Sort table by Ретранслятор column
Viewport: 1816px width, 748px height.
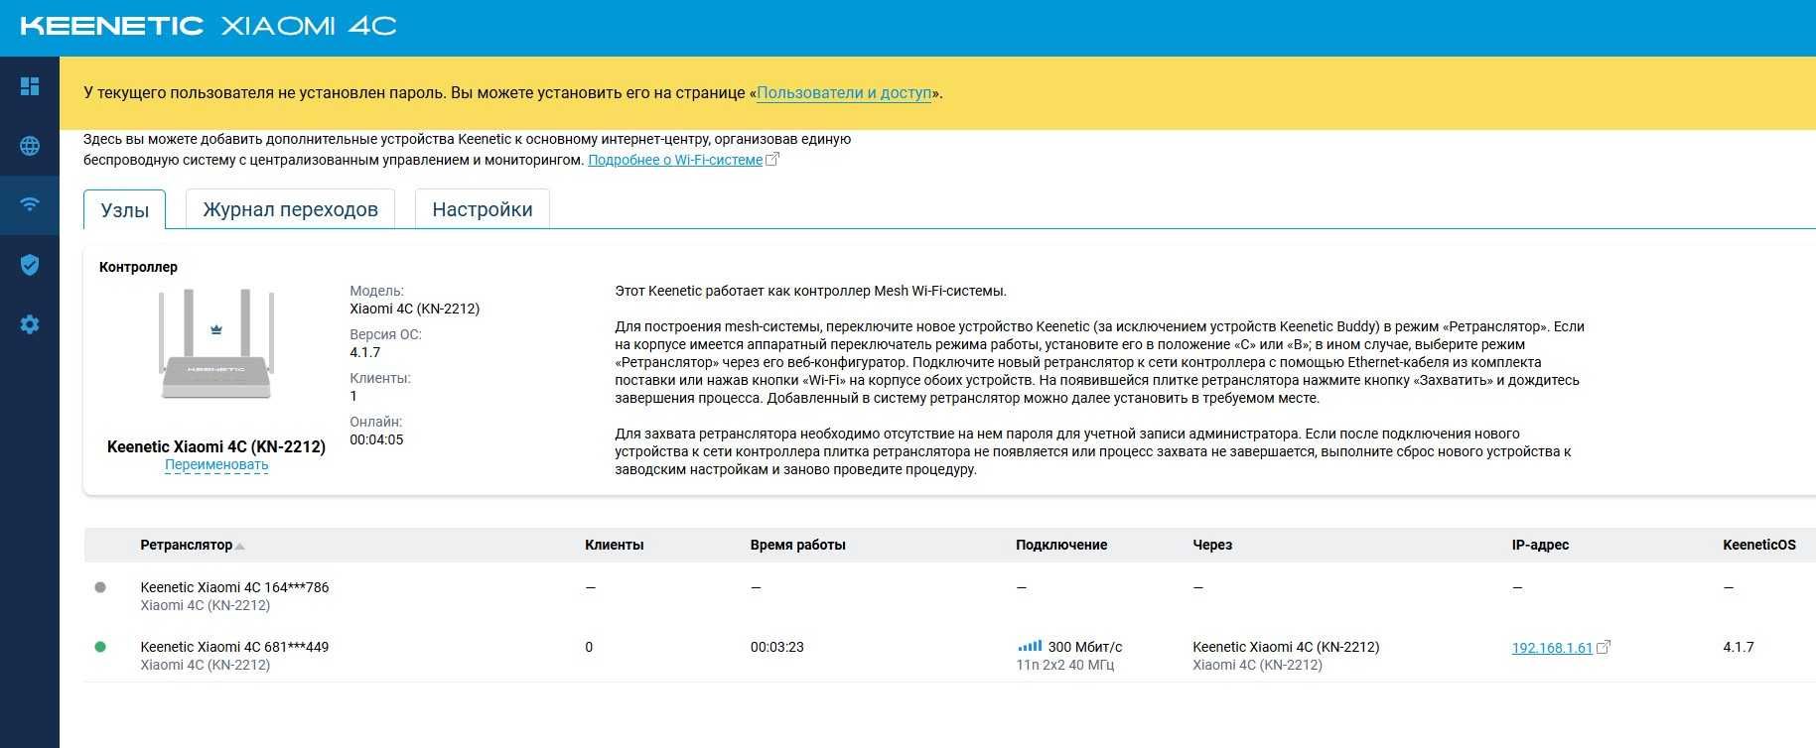(x=192, y=545)
